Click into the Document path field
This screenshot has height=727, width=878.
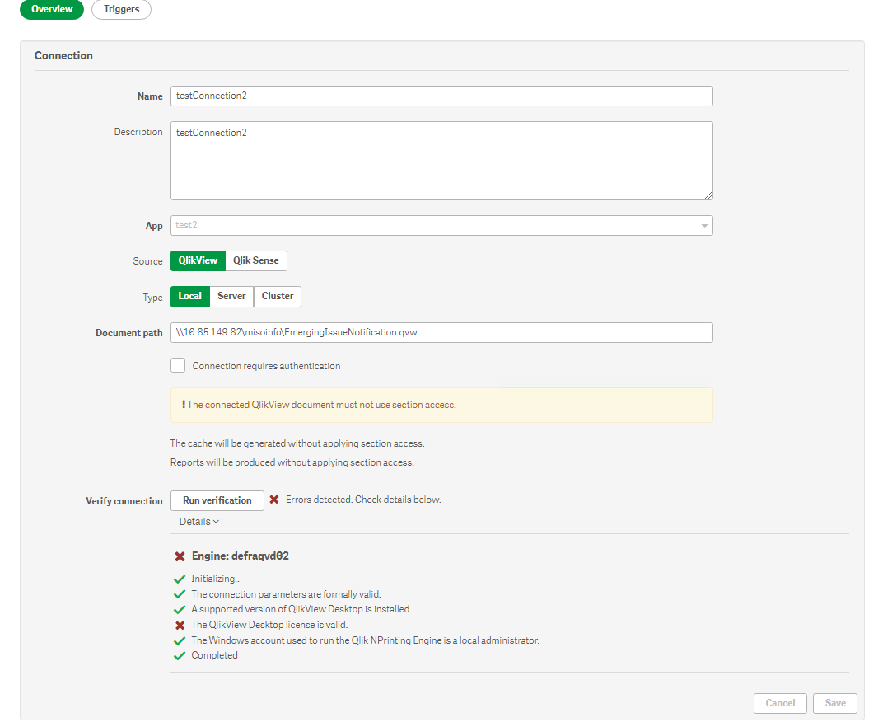(441, 332)
